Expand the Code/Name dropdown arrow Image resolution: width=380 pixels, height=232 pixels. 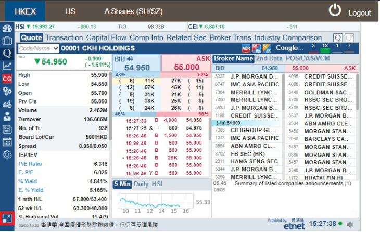56,48
